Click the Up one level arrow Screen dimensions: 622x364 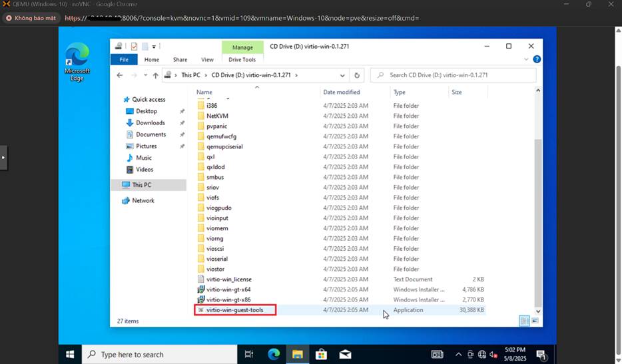(155, 76)
